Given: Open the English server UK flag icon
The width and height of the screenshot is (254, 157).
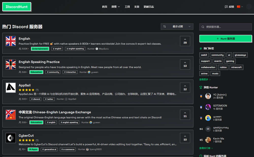Looking at the screenshot, I should point(11,41).
